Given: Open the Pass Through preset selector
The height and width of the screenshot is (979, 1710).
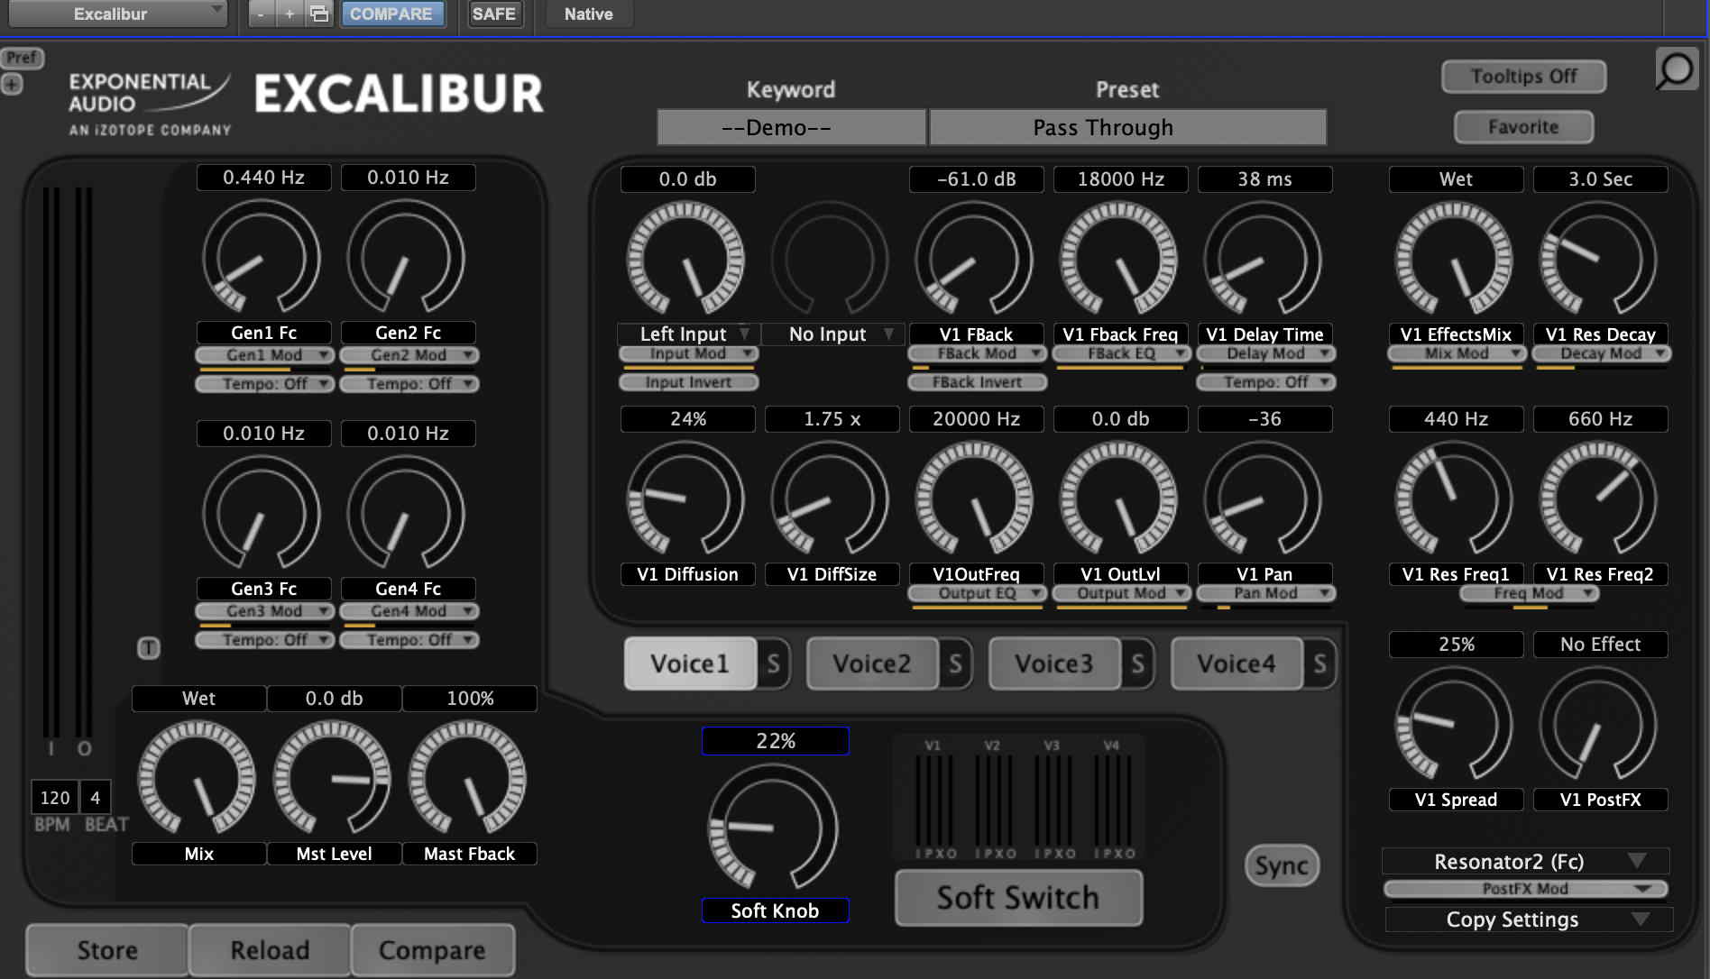Looking at the screenshot, I should click(x=1128, y=127).
